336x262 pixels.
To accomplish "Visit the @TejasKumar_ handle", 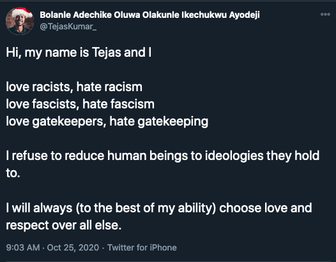I will tap(68, 27).
